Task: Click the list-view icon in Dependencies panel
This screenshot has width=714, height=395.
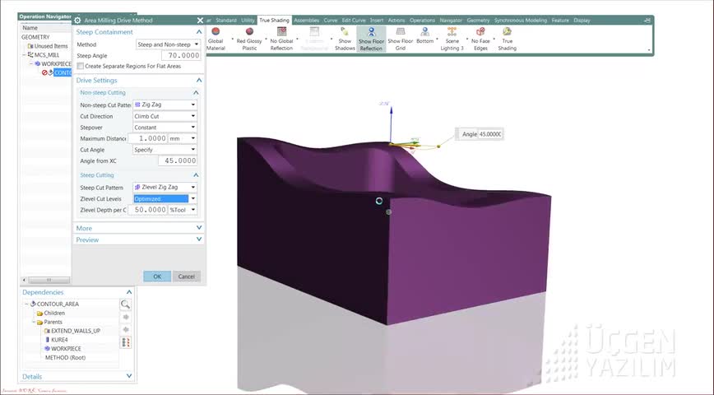Action: (x=126, y=342)
